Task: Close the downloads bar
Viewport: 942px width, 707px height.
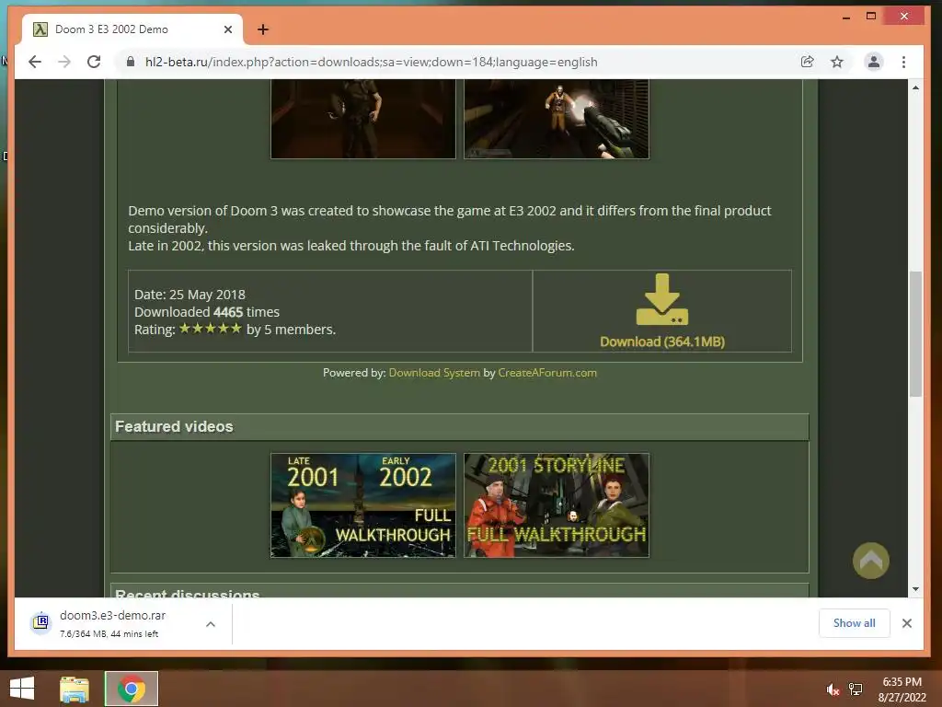Action: pyautogui.click(x=907, y=623)
